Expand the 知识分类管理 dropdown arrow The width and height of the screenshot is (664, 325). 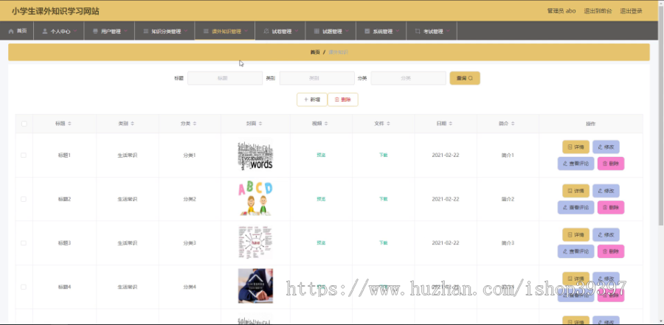point(186,31)
